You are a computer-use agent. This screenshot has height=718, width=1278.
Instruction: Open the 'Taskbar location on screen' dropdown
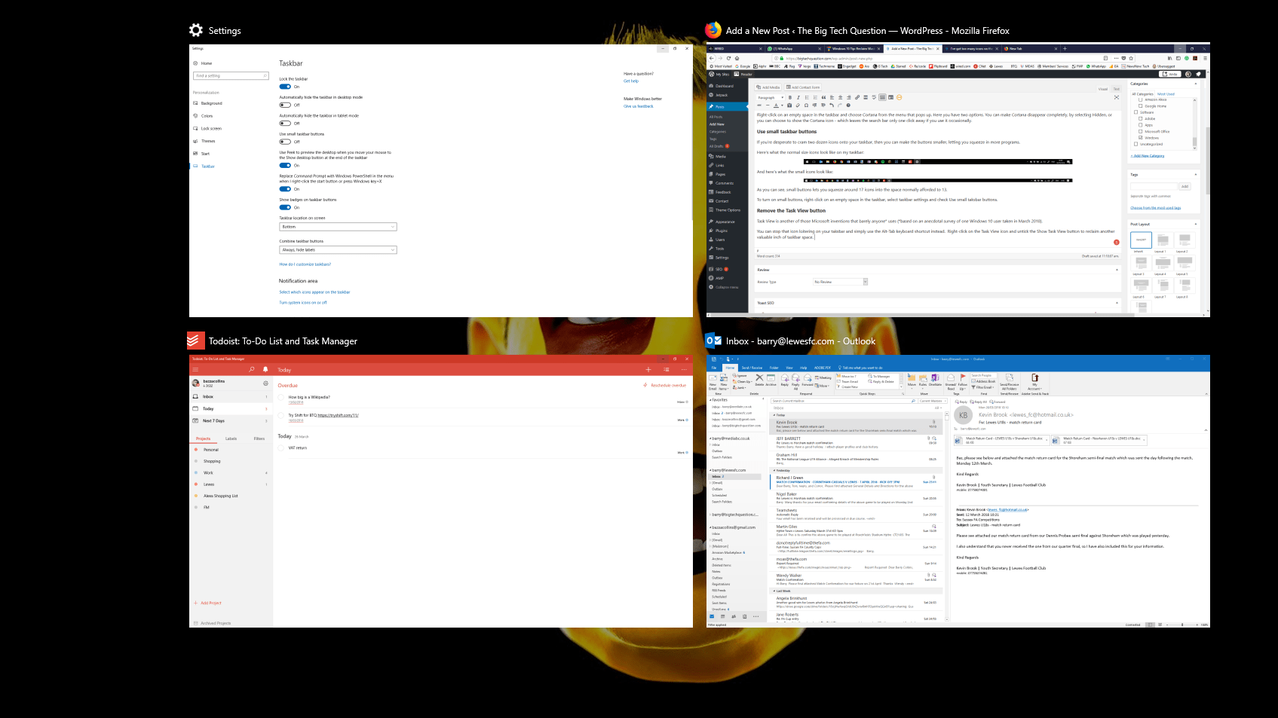[x=338, y=226]
